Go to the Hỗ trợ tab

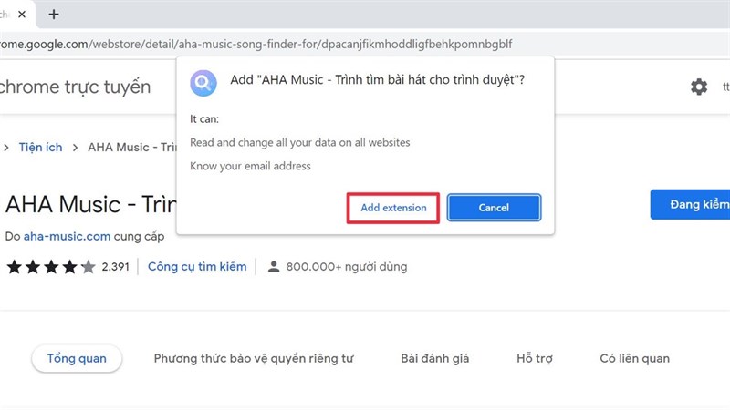tap(535, 358)
